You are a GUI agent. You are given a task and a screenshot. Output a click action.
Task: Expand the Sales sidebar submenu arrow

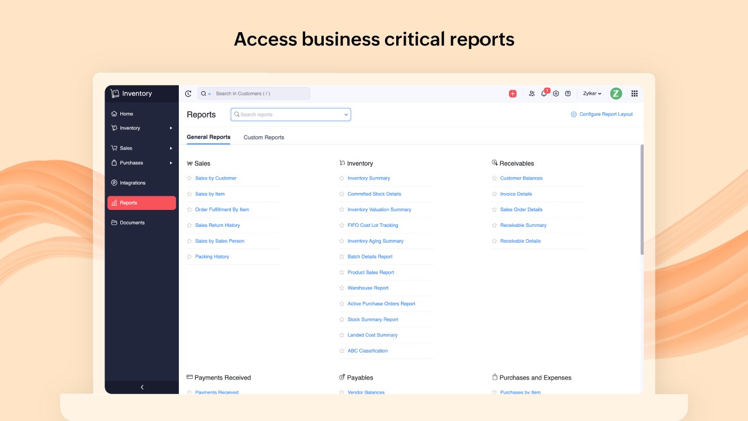[171, 149]
